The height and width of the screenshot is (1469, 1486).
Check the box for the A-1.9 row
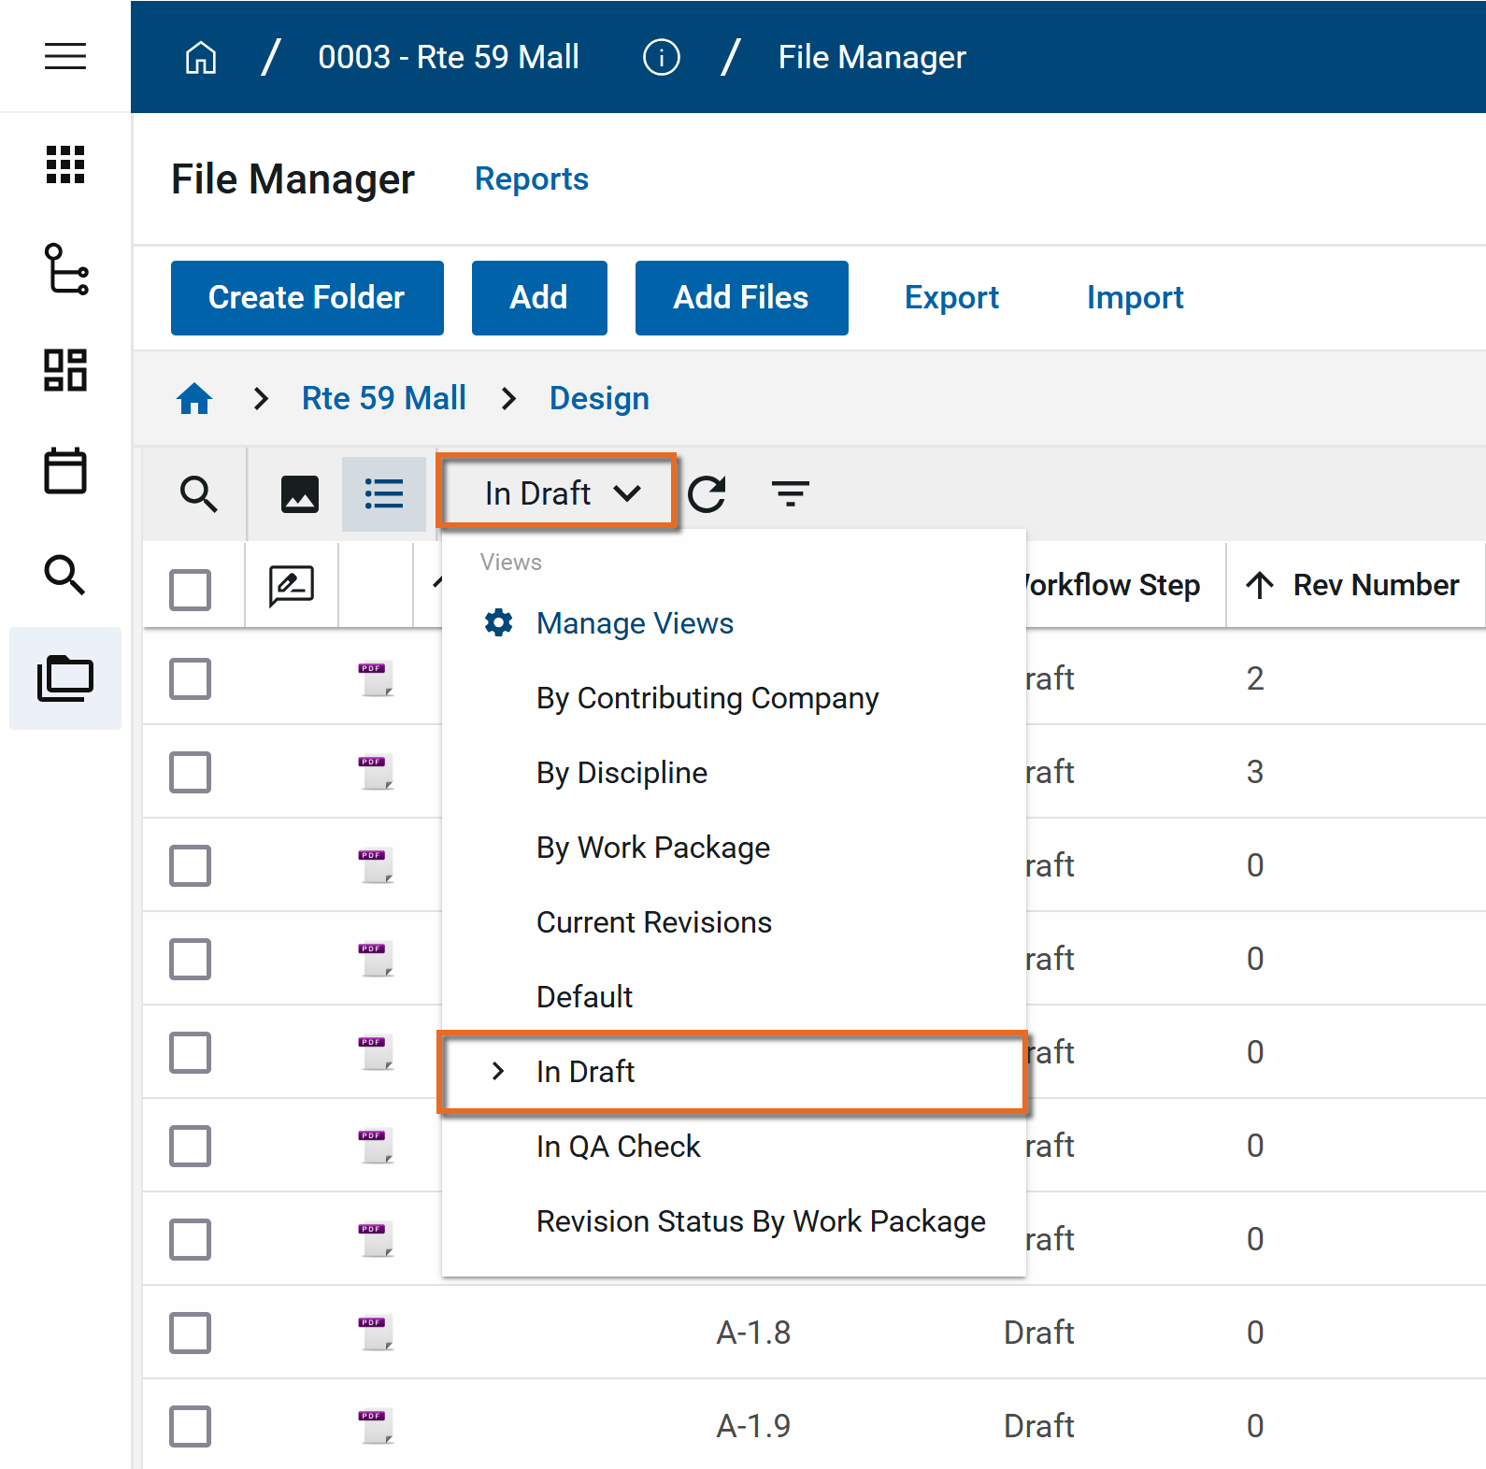190,1426
